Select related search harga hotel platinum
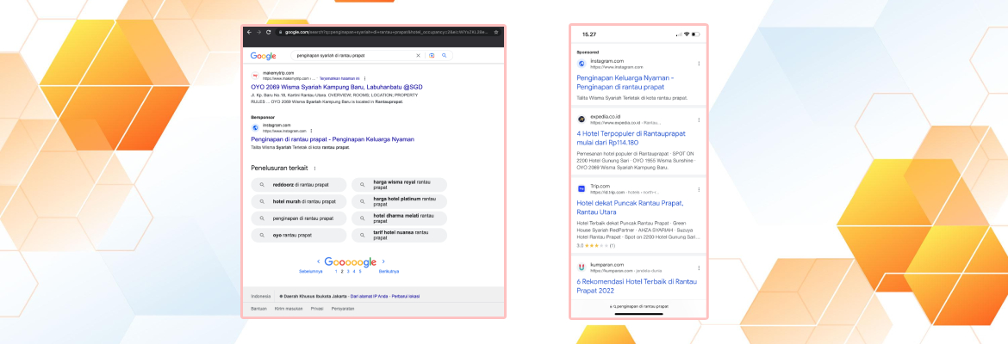 399,201
